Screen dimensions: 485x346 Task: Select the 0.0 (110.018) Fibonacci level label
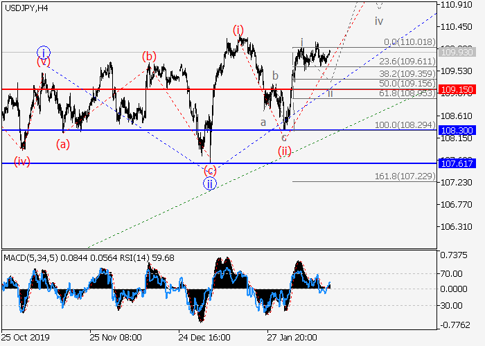point(412,42)
